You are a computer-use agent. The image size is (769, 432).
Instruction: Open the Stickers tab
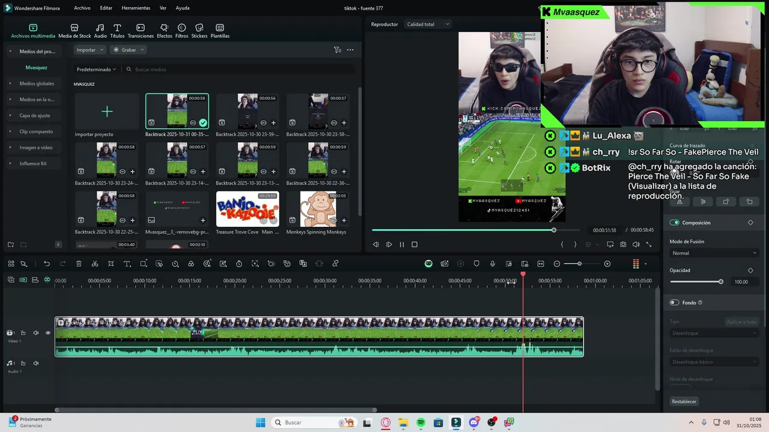199,31
